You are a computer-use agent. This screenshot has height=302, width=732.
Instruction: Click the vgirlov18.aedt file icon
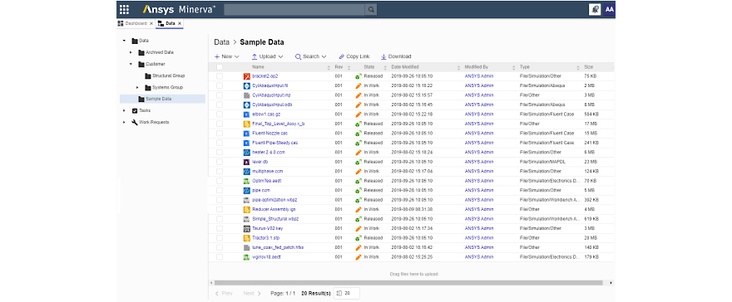coord(247,257)
